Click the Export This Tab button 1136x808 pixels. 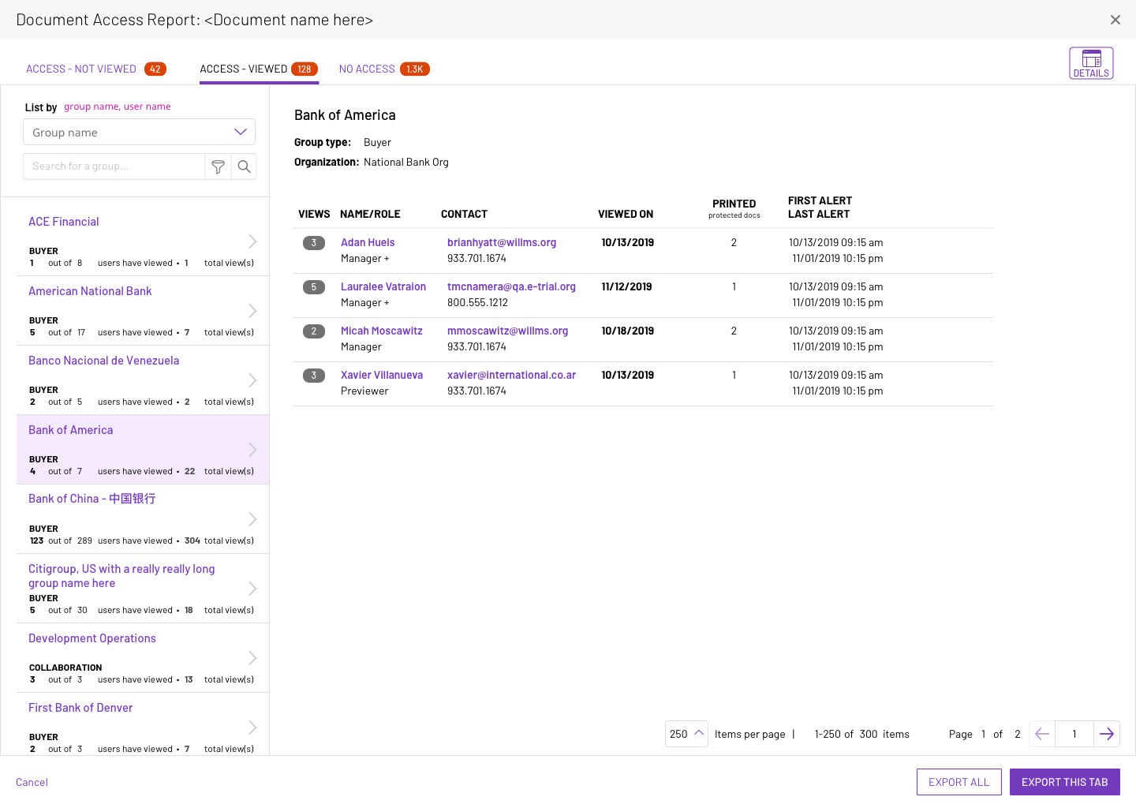coord(1064,782)
